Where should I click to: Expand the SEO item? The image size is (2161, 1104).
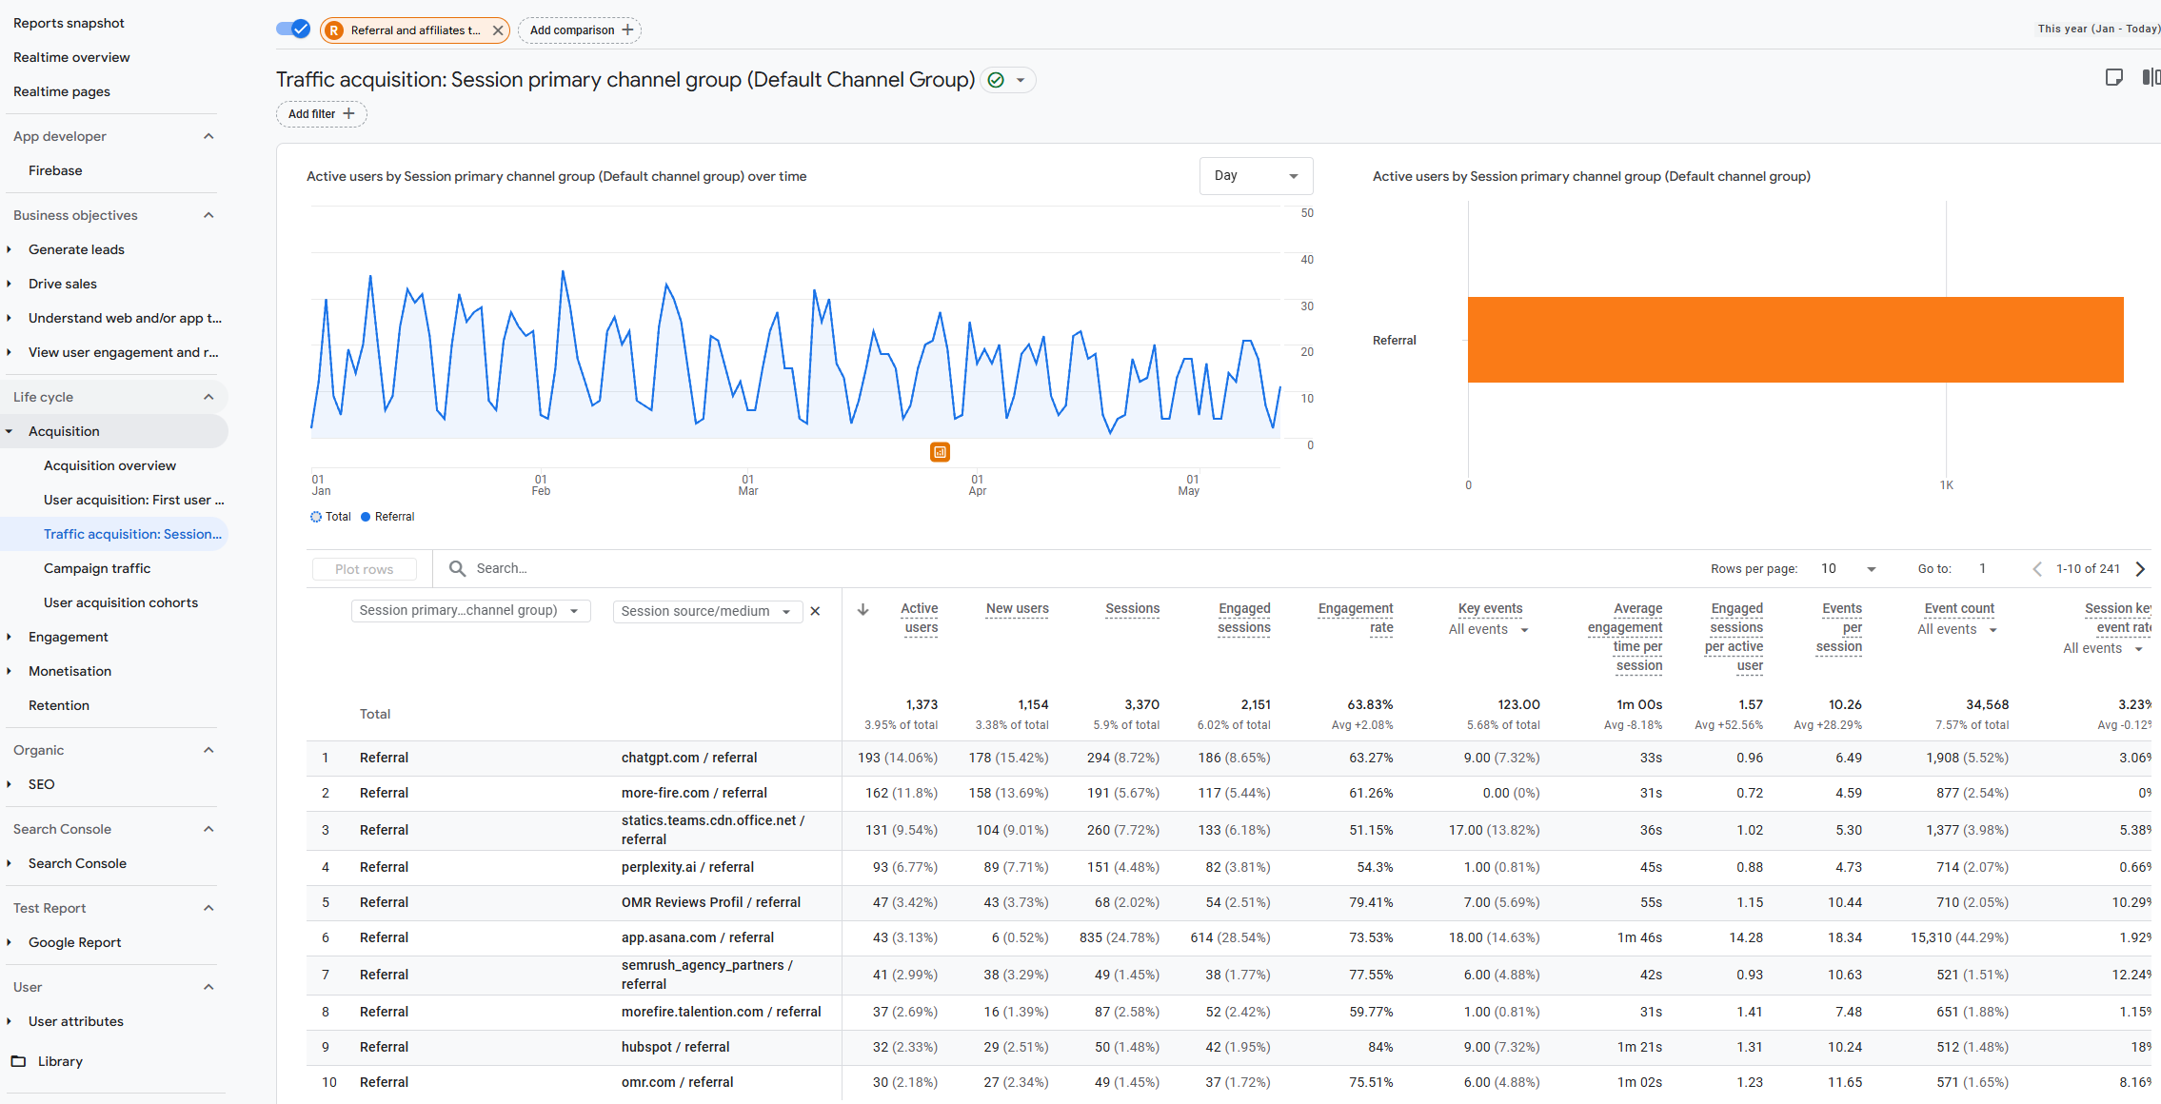point(9,784)
